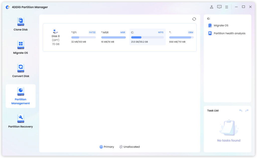Switch to Convert Disk label
Image resolution: width=257 pixels, height=158 pixels.
(21, 76)
